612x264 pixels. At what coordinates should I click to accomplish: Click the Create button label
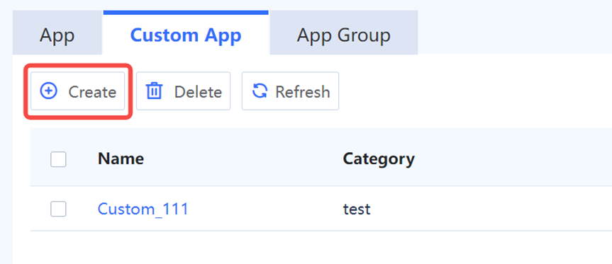(x=92, y=92)
